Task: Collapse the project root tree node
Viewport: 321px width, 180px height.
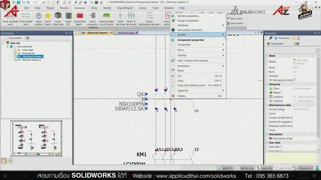Action: click(x=4, y=43)
